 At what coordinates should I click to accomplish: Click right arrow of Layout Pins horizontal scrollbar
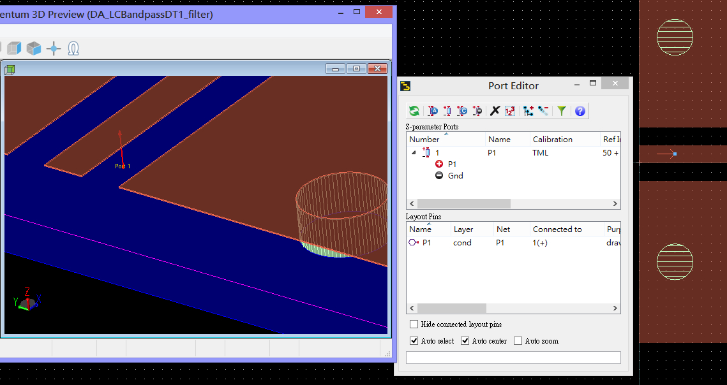click(x=615, y=308)
